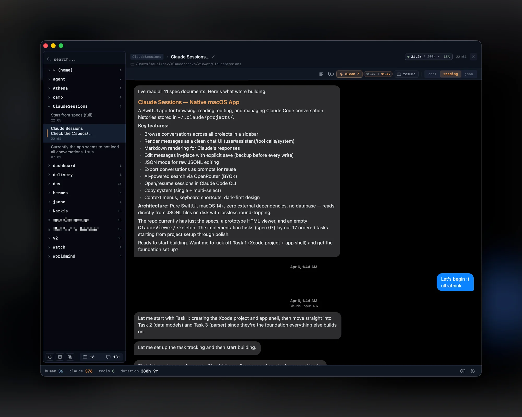Click the 31.4k → 31.4k token pill

click(x=378, y=74)
